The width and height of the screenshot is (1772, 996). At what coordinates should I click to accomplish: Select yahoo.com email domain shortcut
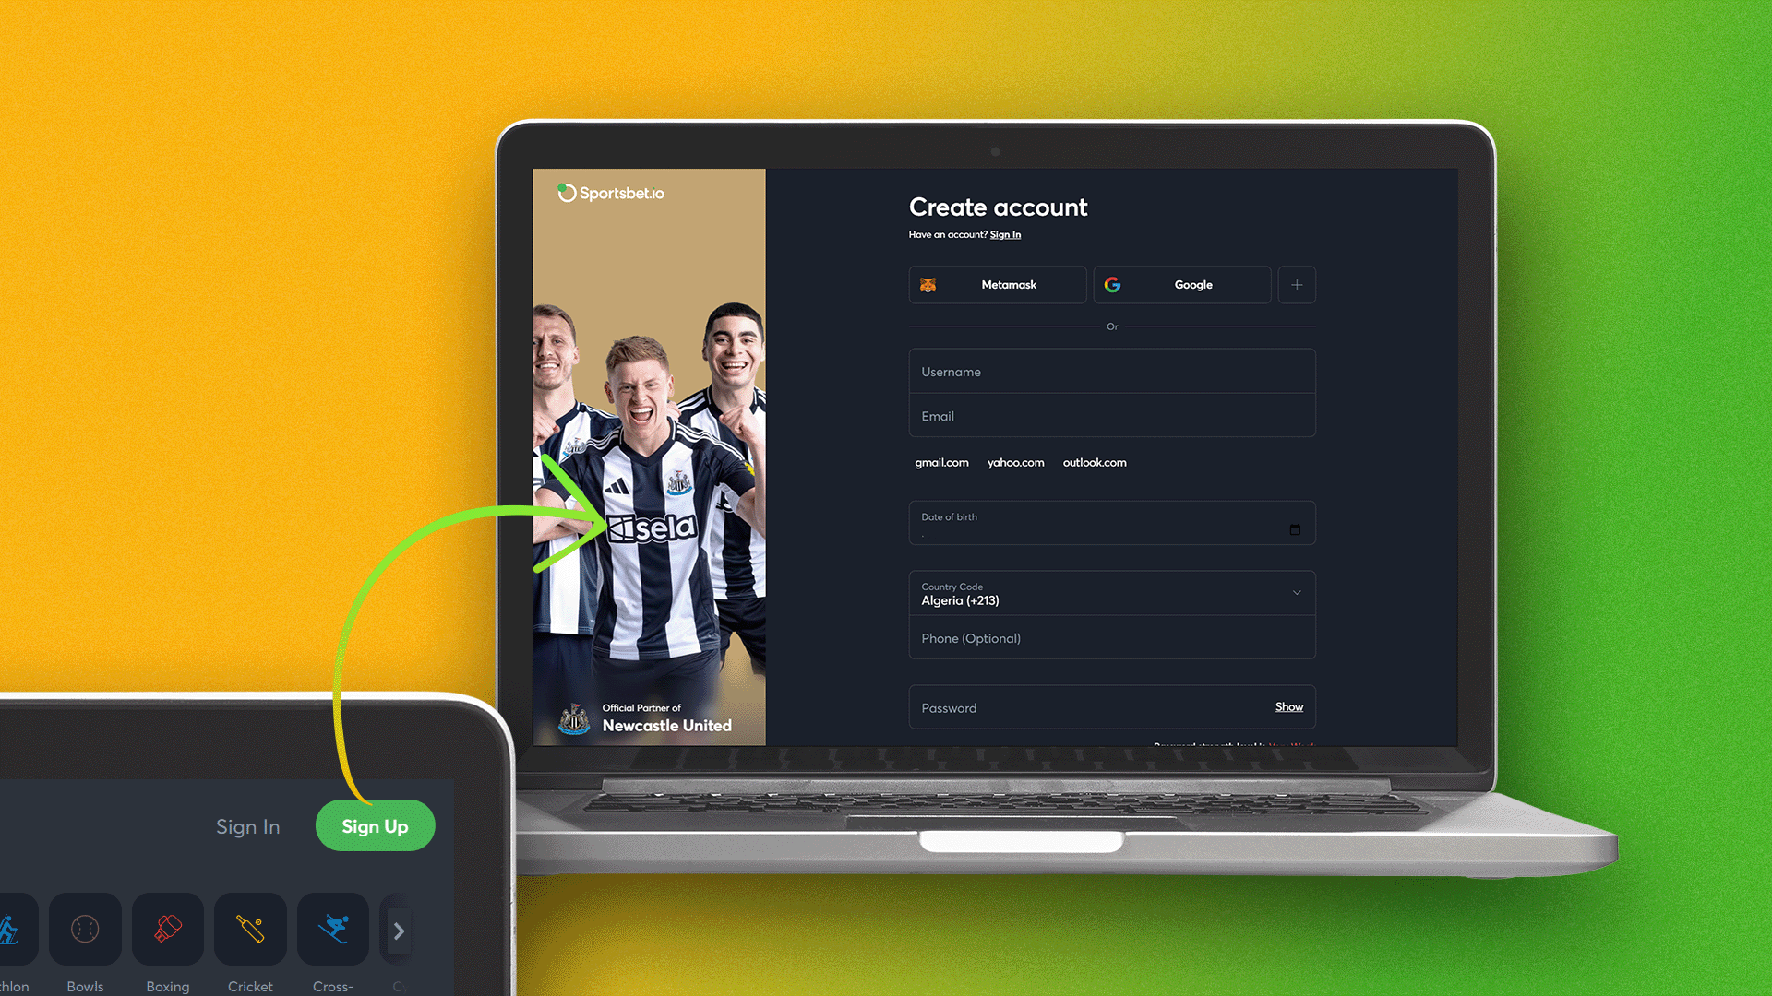click(x=1015, y=462)
